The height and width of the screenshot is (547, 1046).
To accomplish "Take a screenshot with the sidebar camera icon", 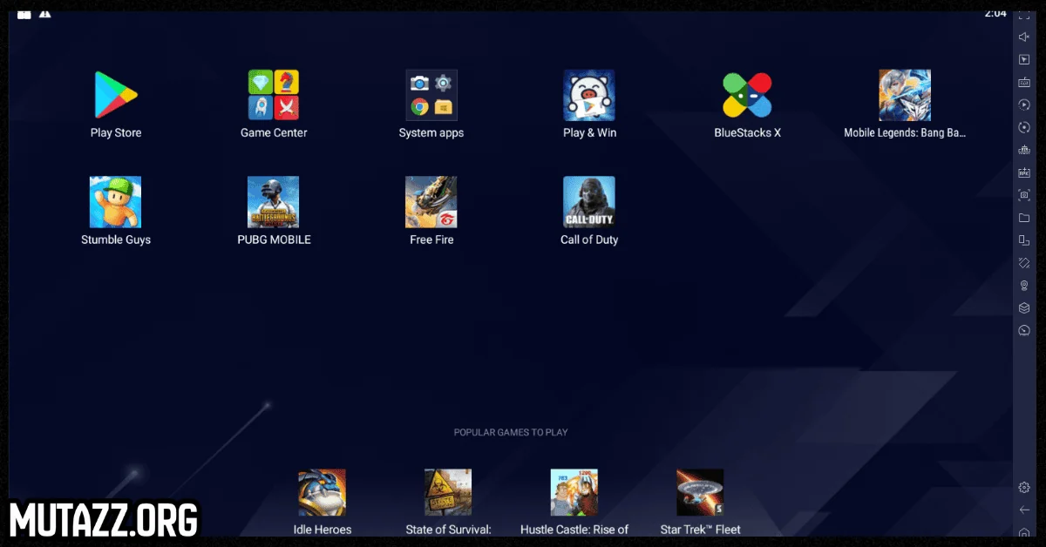I will tap(1023, 195).
